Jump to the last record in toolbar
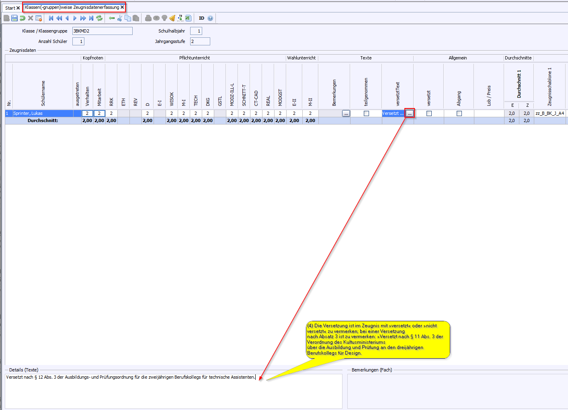Image resolution: width=568 pixels, height=410 pixels. [x=91, y=18]
